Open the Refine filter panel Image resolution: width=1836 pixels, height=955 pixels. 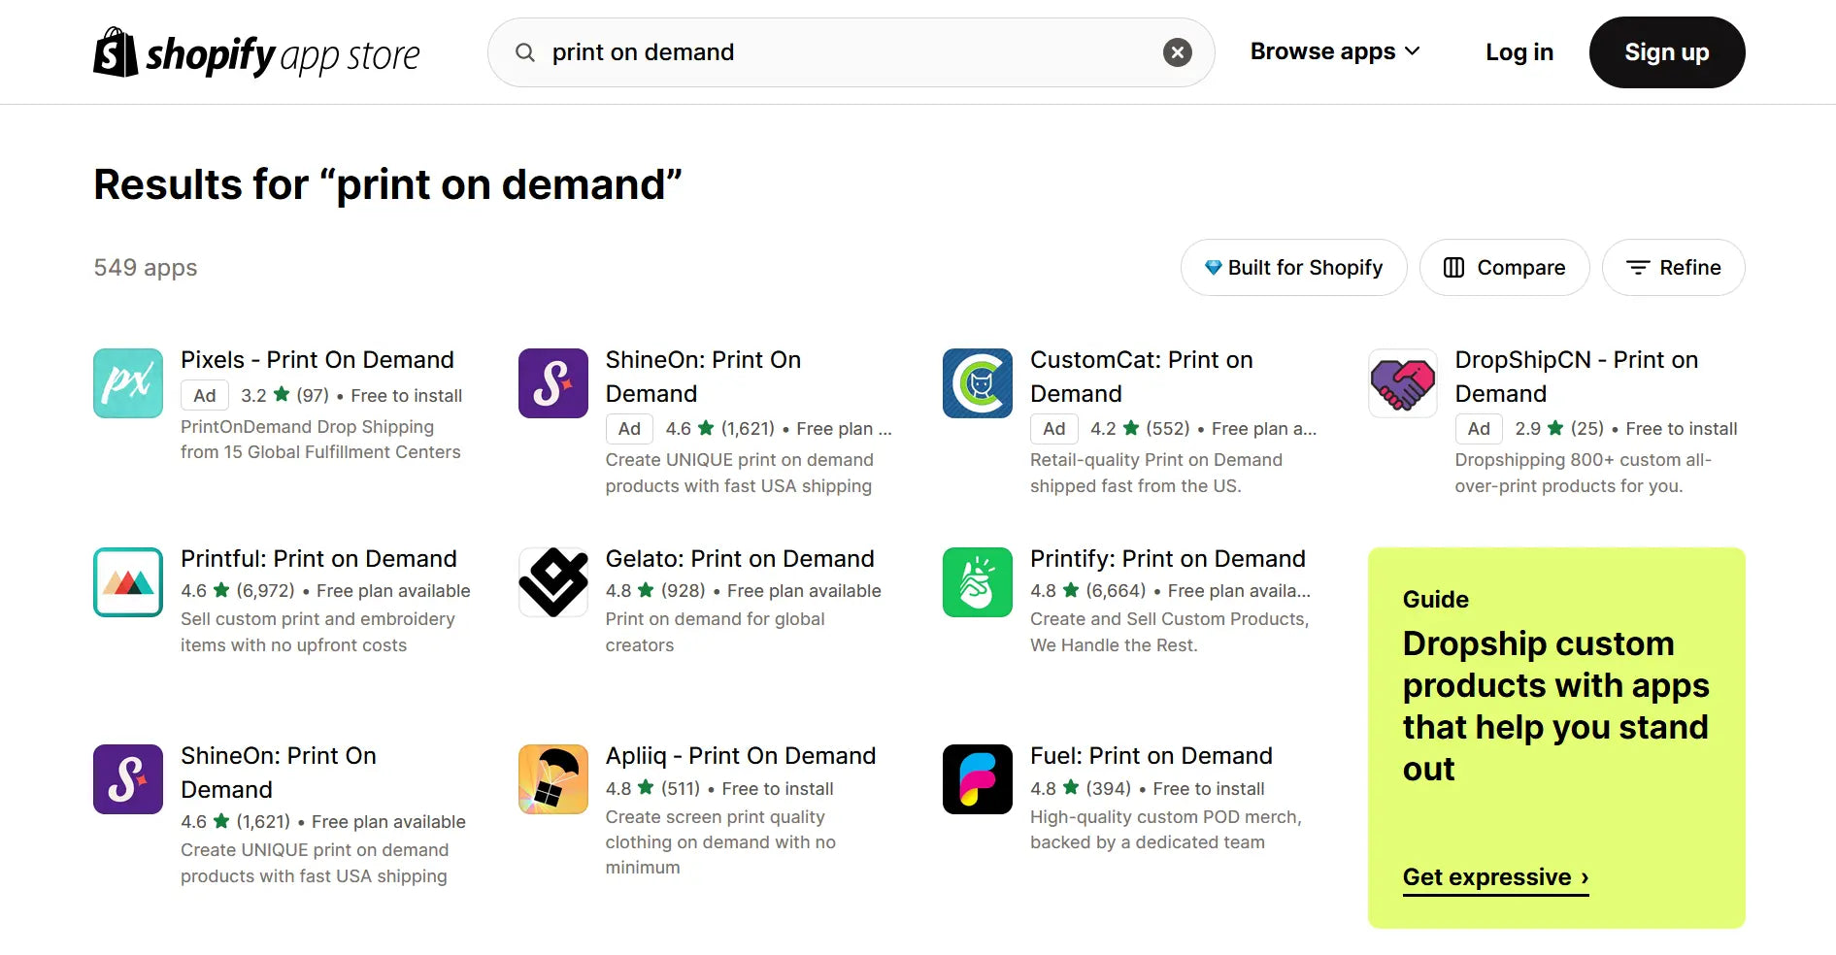tap(1673, 267)
